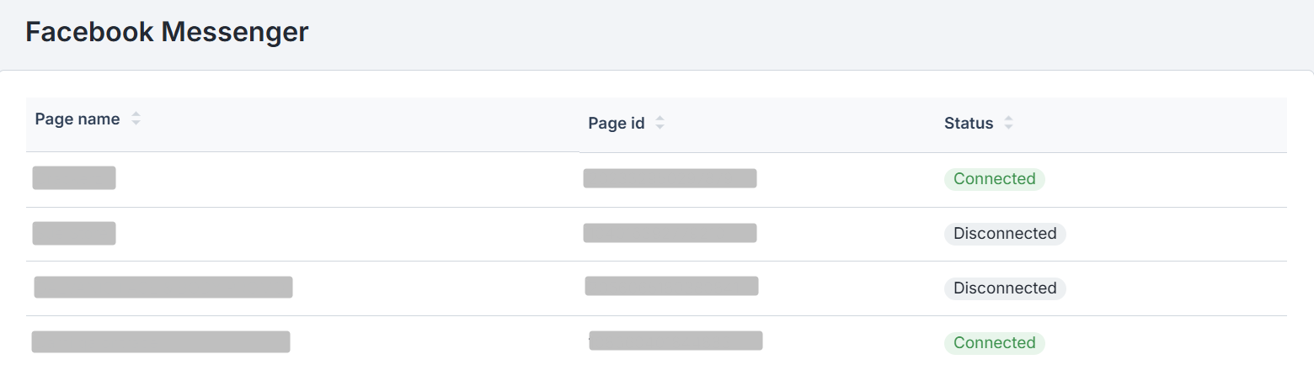Screen dimensions: 1314x370
Task: Click ascending arrow beside Page name header
Action: pos(136,114)
